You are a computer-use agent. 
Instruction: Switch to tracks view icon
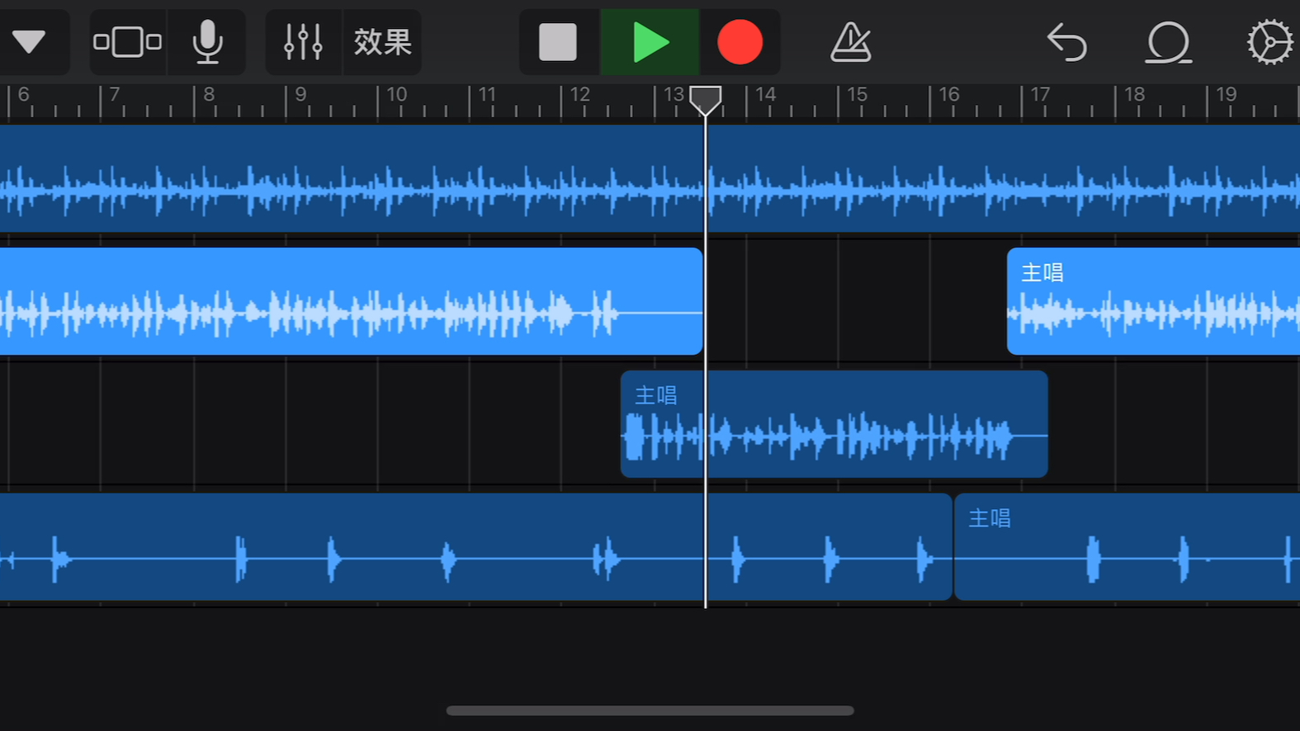click(x=127, y=42)
